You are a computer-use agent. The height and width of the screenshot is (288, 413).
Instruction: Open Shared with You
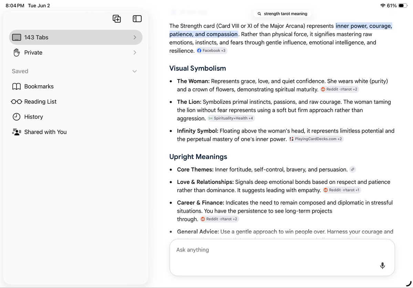pyautogui.click(x=75, y=132)
